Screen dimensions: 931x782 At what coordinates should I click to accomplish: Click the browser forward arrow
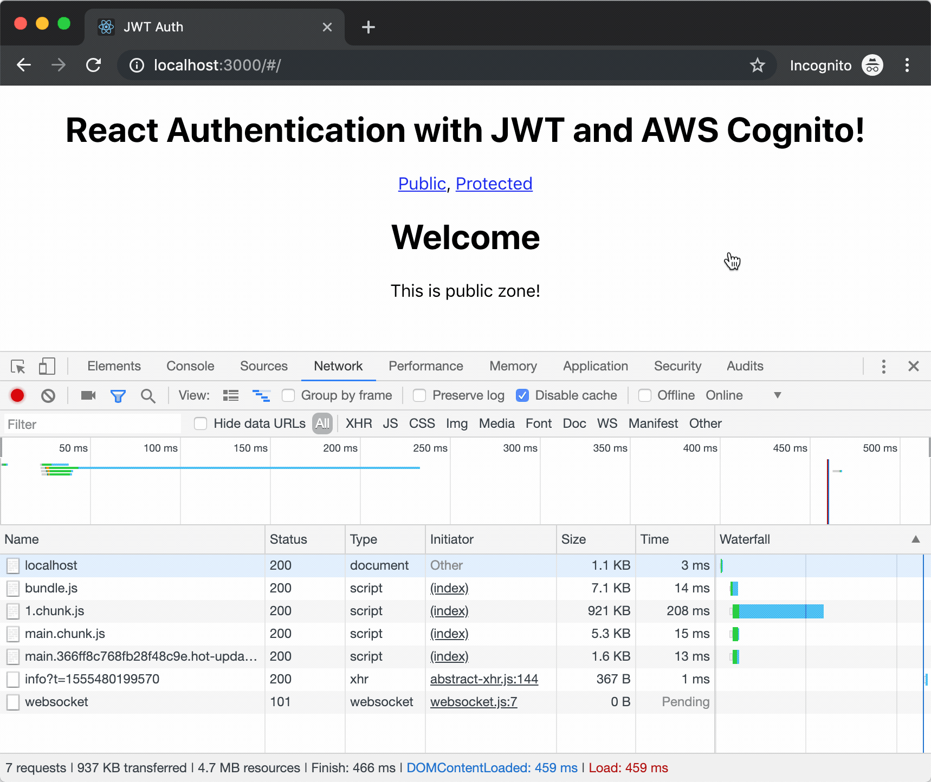[x=59, y=66]
